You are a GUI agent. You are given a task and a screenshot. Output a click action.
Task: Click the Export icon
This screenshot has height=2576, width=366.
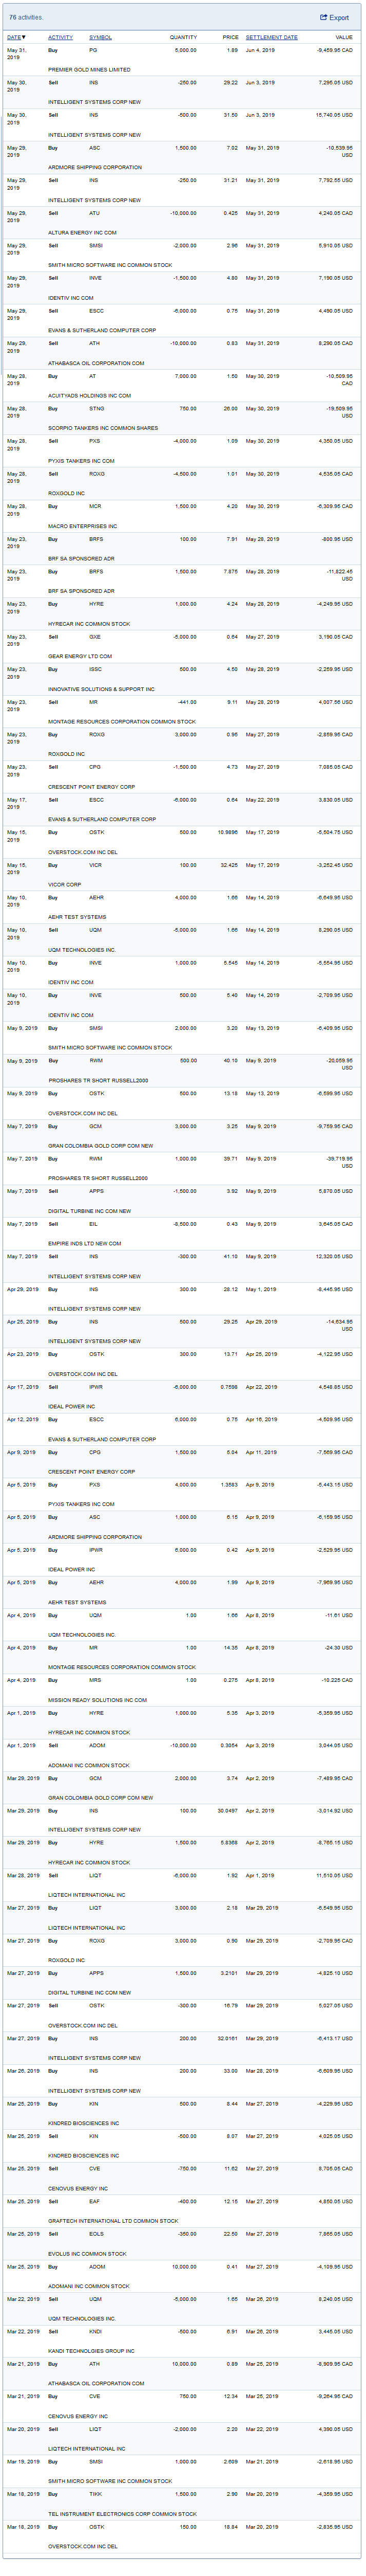click(323, 18)
